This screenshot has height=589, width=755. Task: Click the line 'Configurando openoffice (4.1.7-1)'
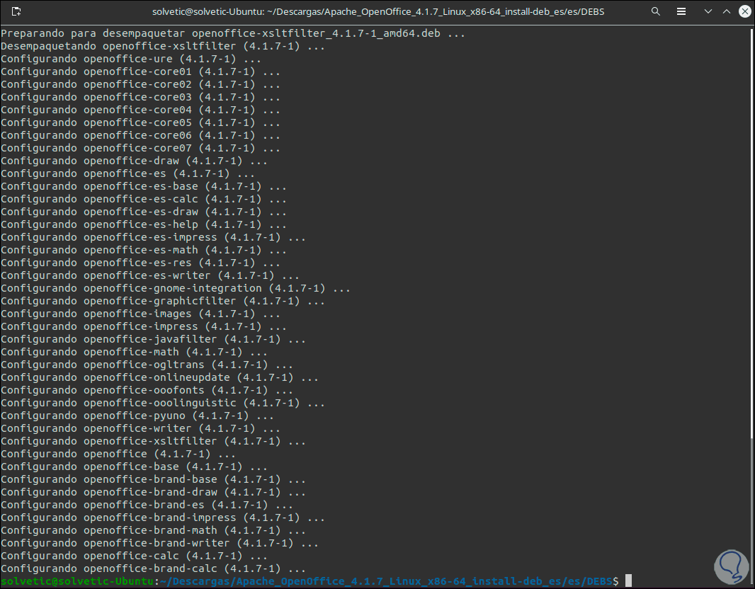pyautogui.click(x=118, y=454)
